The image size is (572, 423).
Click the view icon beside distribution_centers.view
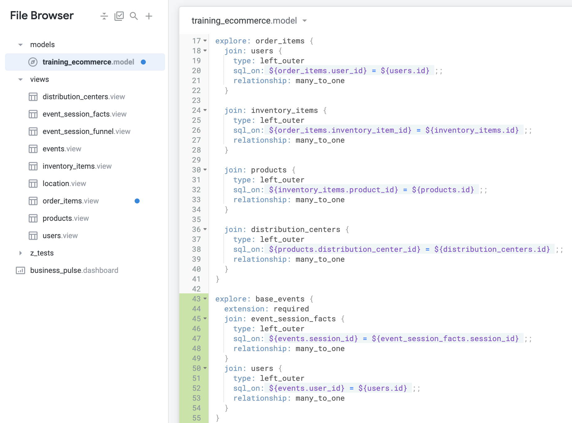pyautogui.click(x=33, y=96)
